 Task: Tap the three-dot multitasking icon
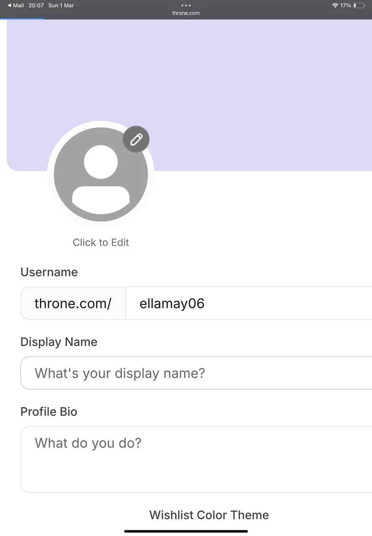pyautogui.click(x=186, y=5)
